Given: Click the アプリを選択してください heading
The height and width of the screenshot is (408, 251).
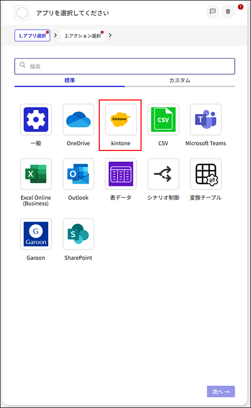Looking at the screenshot, I should (x=72, y=13).
